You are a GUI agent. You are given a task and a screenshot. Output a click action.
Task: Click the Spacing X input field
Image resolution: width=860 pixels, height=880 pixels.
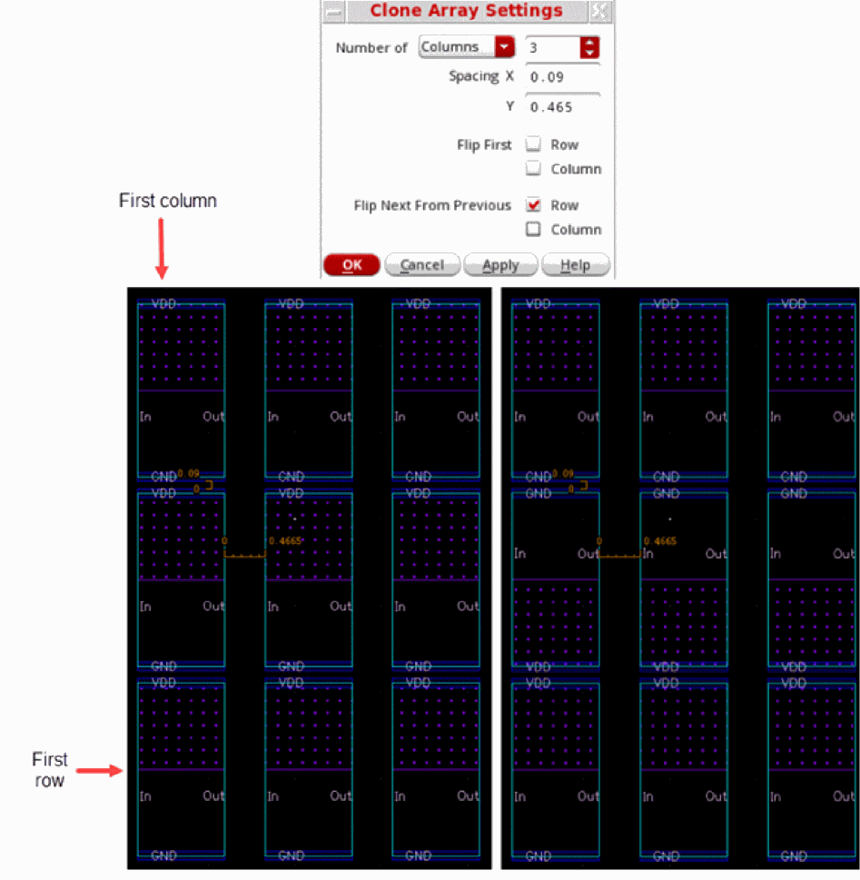563,77
